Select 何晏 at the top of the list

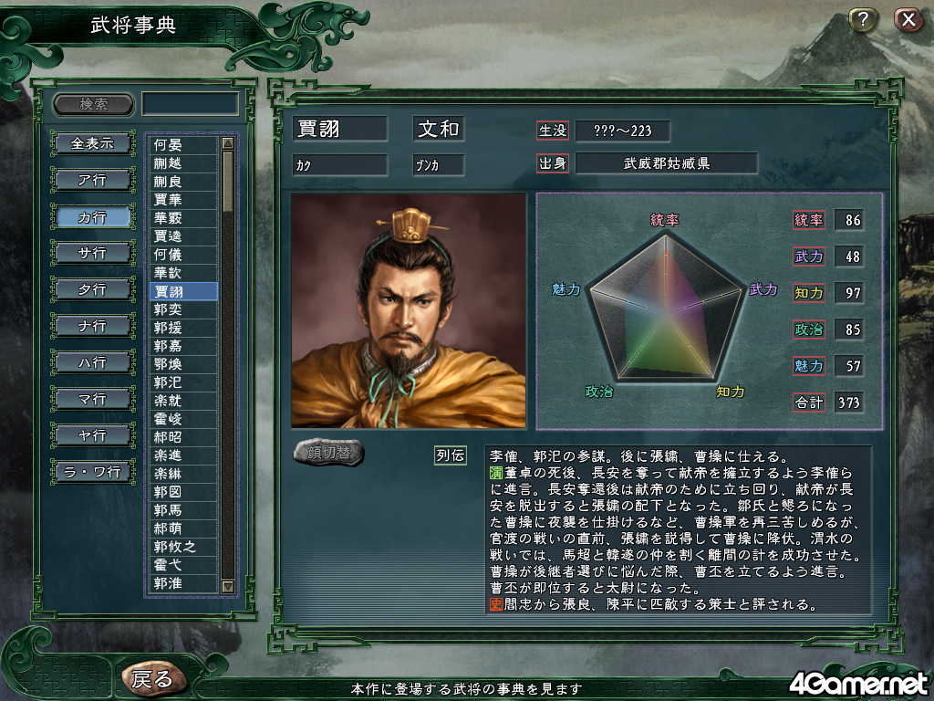point(183,145)
